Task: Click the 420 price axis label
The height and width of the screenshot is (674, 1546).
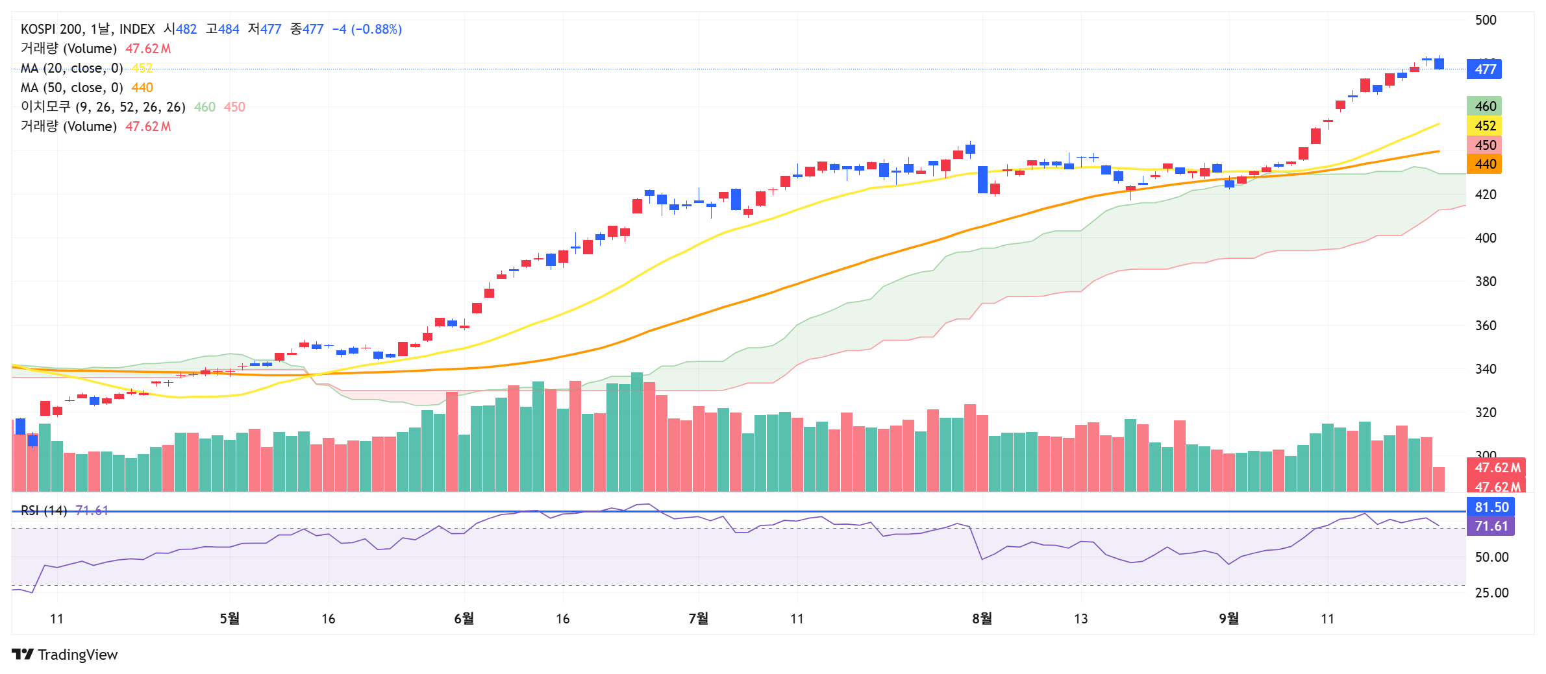Action: [1486, 195]
